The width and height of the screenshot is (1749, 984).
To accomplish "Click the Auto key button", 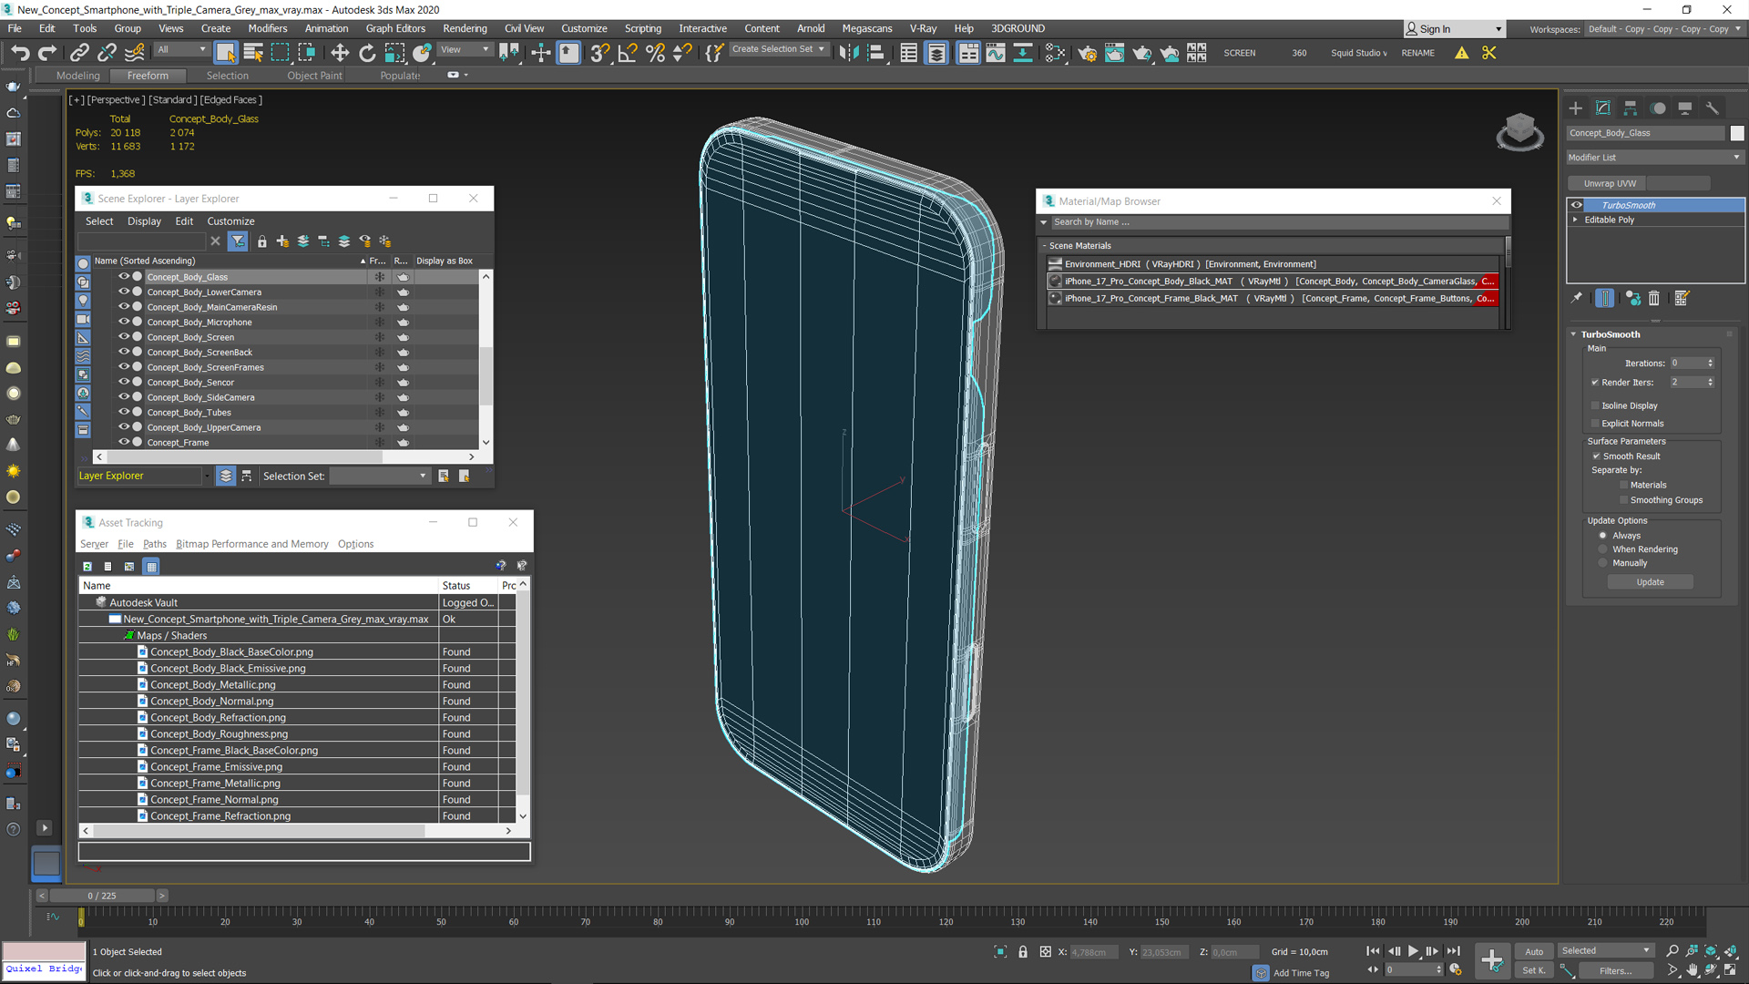I will 1534,951.
